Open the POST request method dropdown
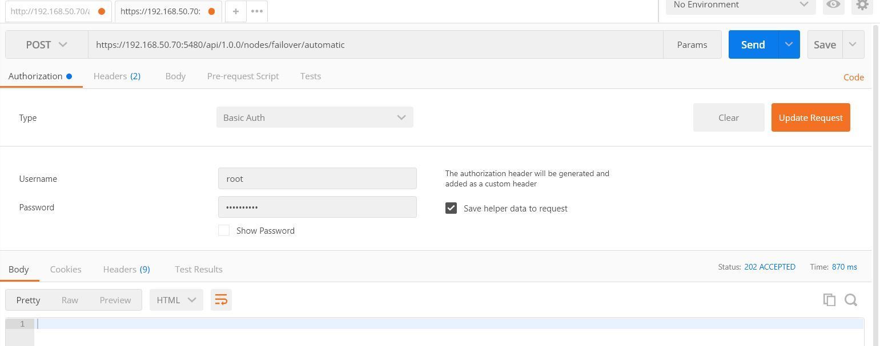 pos(47,44)
